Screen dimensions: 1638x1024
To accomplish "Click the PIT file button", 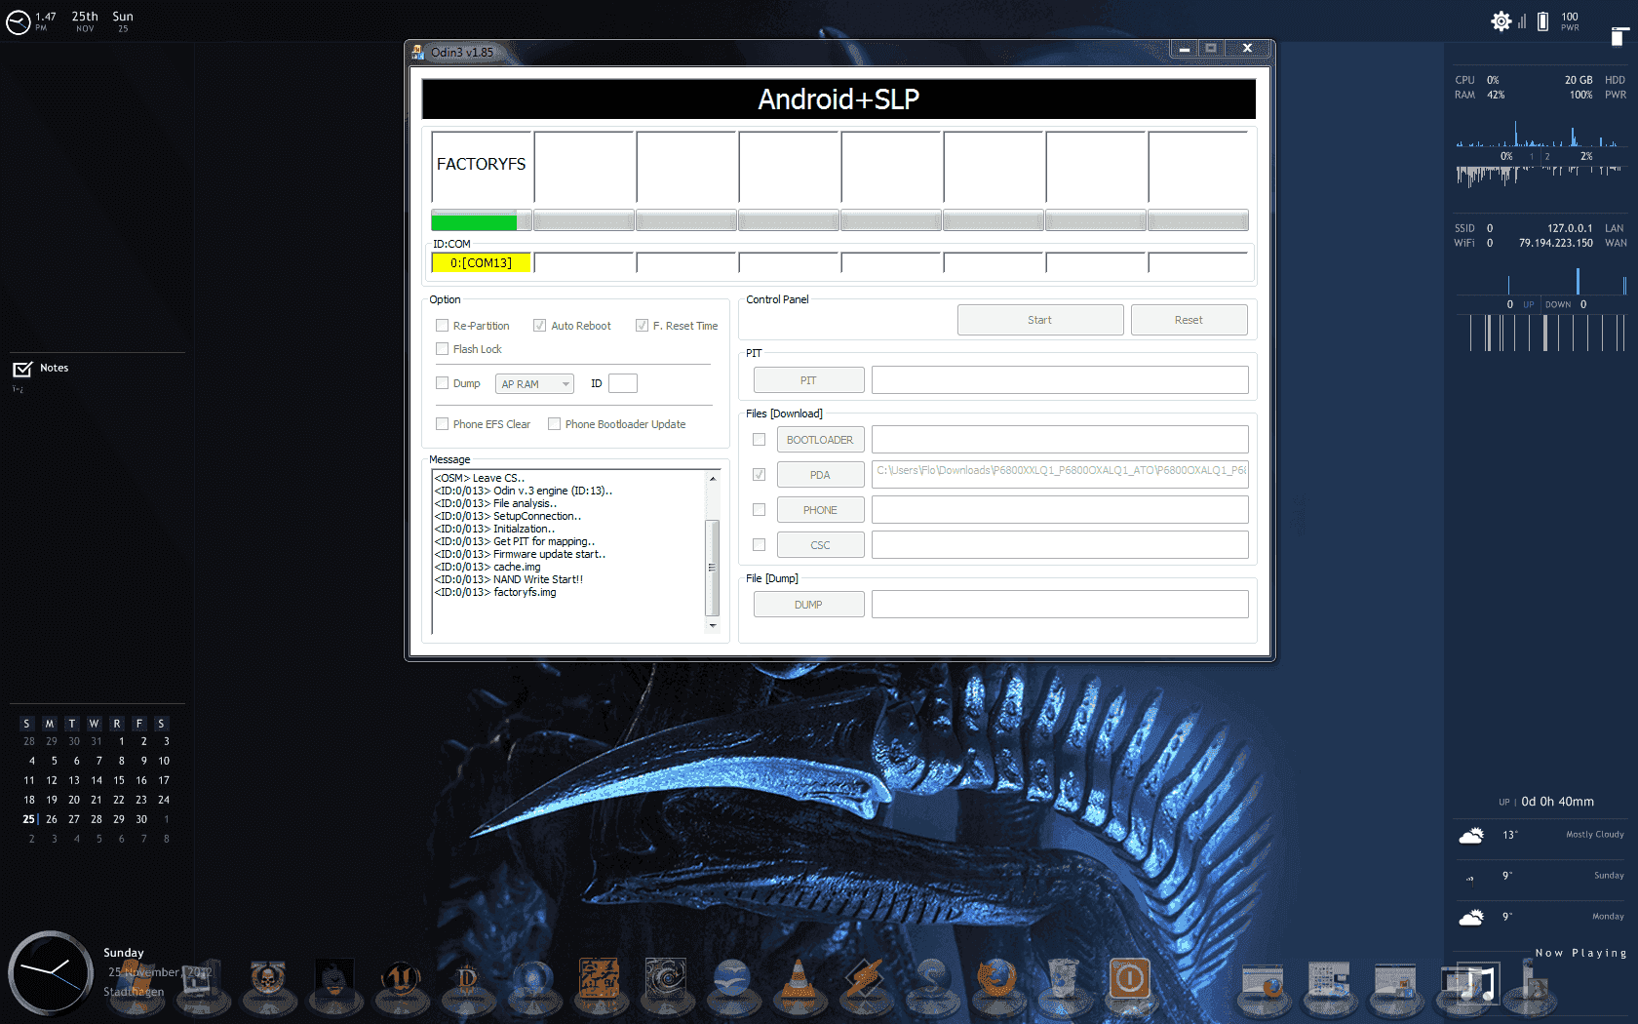I will [x=808, y=380].
